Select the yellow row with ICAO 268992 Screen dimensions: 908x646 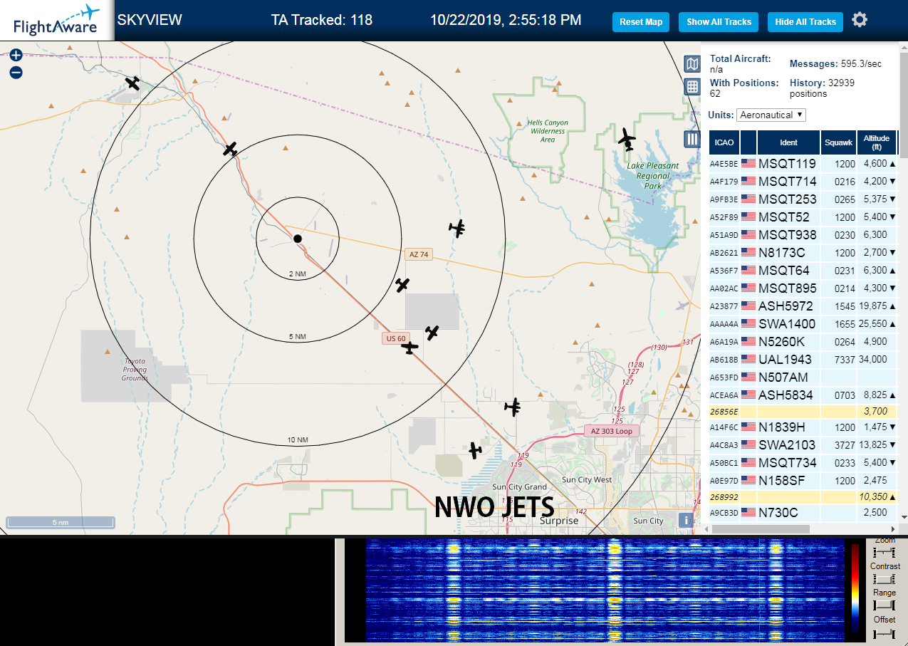803,496
